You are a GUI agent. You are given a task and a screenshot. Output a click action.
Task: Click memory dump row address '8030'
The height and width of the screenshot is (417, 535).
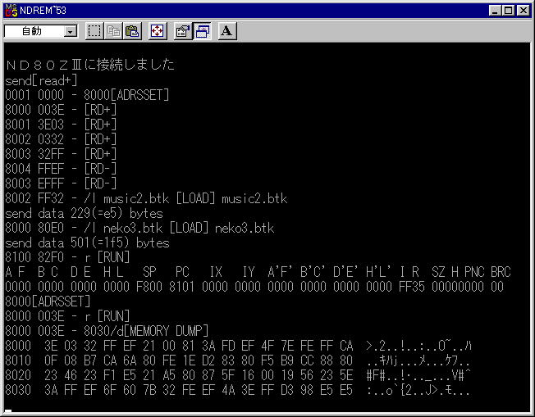pyautogui.click(x=18, y=390)
